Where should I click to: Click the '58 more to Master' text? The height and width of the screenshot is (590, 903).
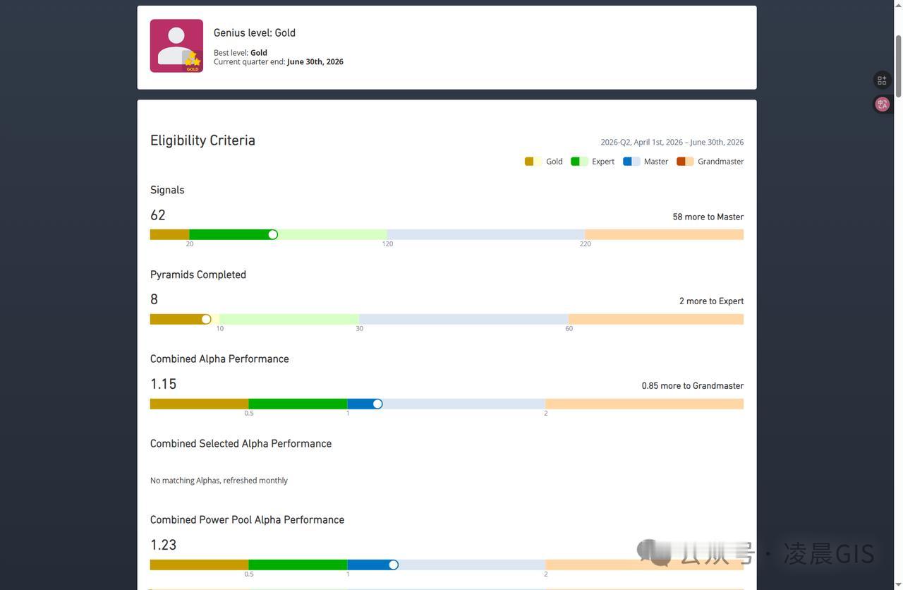pos(708,217)
